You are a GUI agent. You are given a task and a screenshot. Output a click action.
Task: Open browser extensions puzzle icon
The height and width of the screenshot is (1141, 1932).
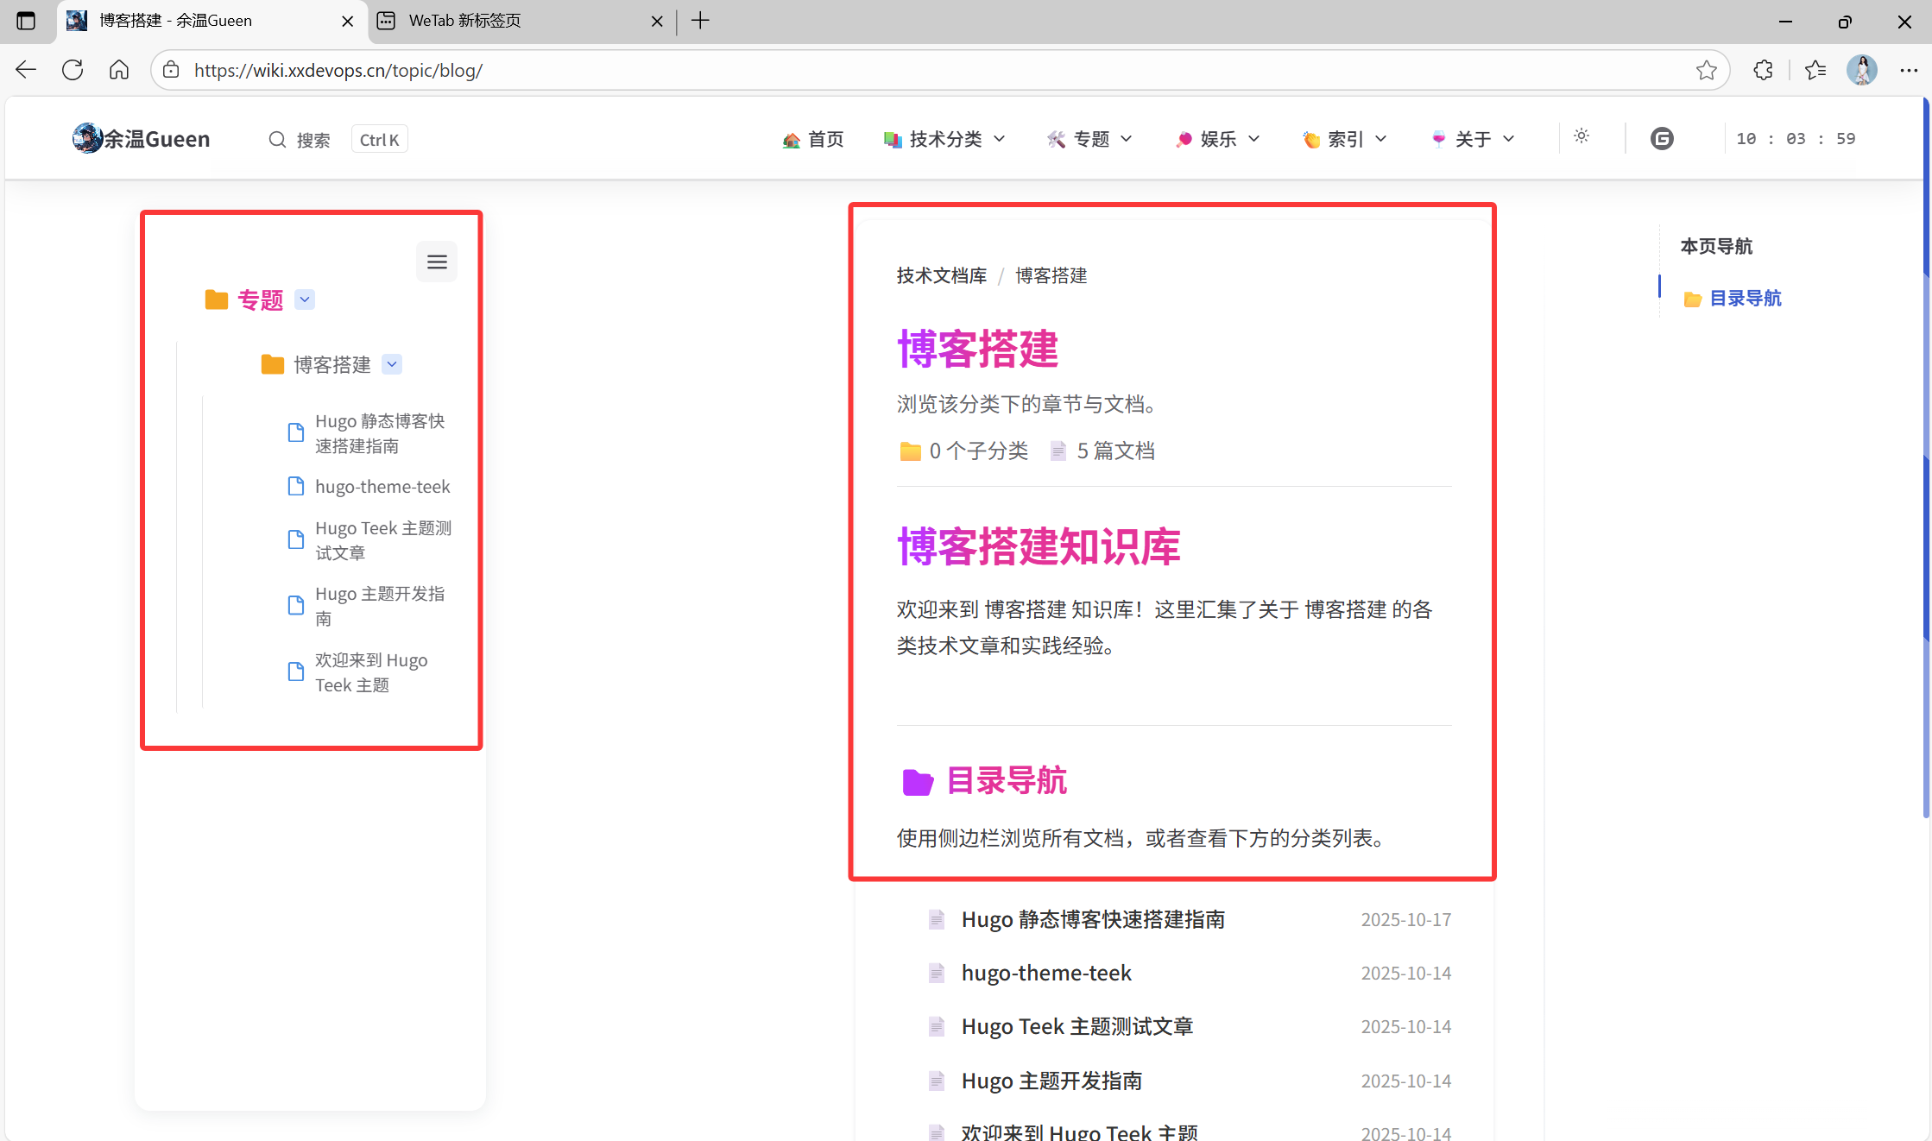click(1763, 70)
